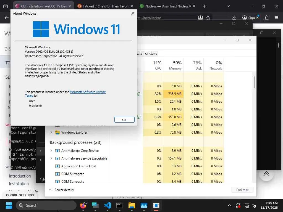Viewport: 283px width, 212px height.
Task: Open COOKIE SETTINGS on the webpage
Action: point(20,195)
